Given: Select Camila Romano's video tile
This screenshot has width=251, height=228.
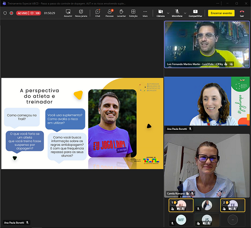Looking at the screenshot, I should [x=207, y=165].
